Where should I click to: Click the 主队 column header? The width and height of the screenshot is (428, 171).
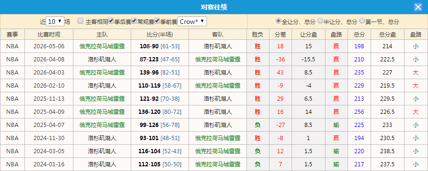point(102,35)
